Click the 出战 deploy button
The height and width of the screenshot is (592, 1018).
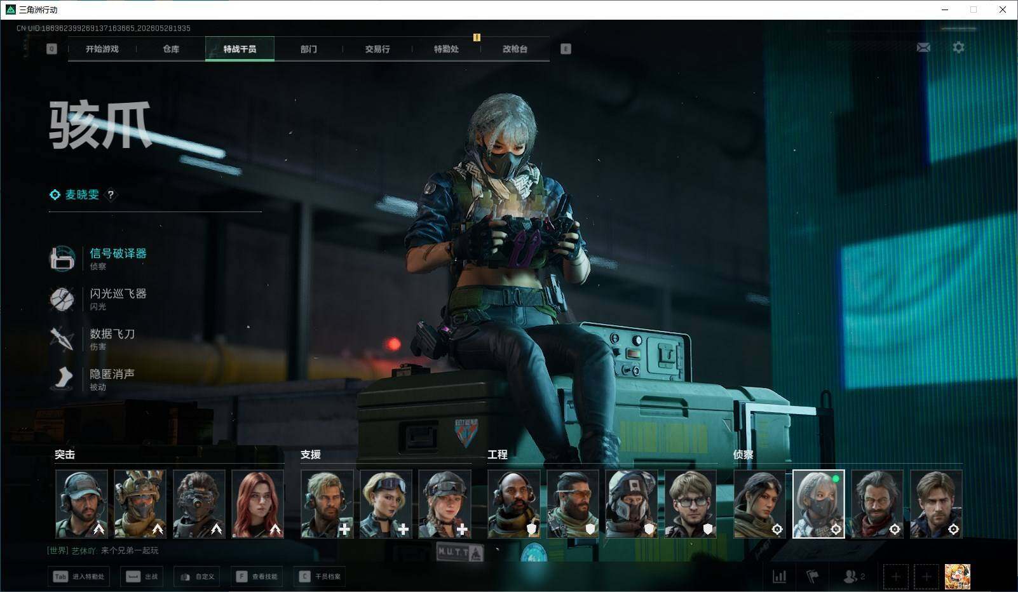(142, 576)
